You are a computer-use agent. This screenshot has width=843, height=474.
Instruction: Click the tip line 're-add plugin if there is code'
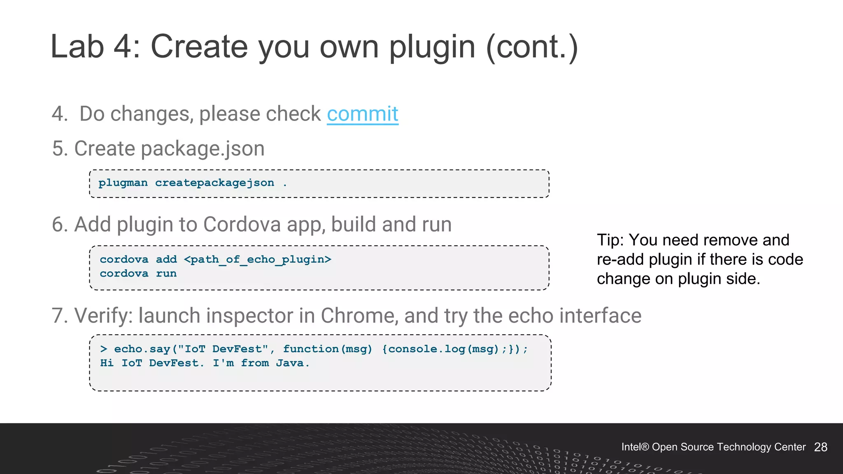[x=700, y=260]
